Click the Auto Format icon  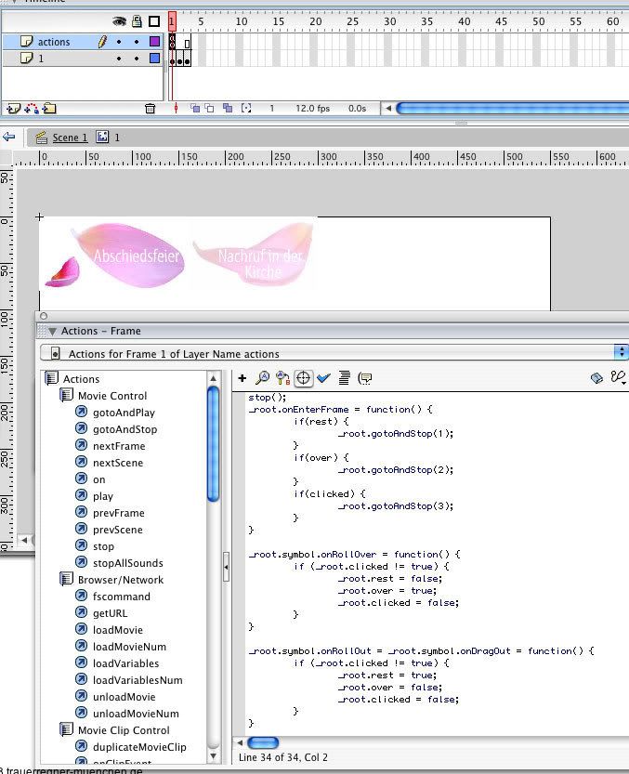(344, 378)
